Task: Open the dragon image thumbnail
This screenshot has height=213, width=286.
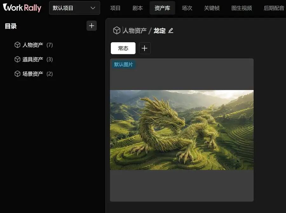Action: [x=182, y=130]
